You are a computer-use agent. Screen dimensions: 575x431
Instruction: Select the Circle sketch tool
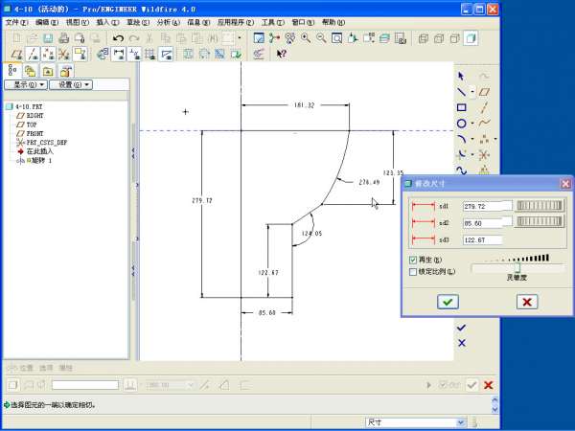click(461, 124)
